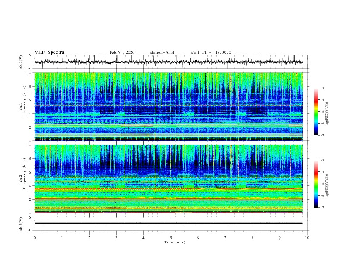Click the ch.1 PSD color bar
346x267 pixels.
[x=316, y=112]
